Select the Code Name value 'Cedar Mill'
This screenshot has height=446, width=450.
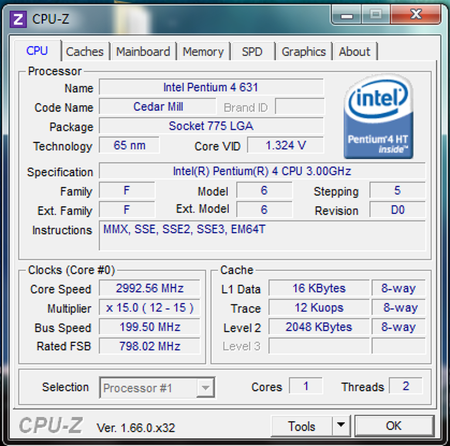pos(158,106)
